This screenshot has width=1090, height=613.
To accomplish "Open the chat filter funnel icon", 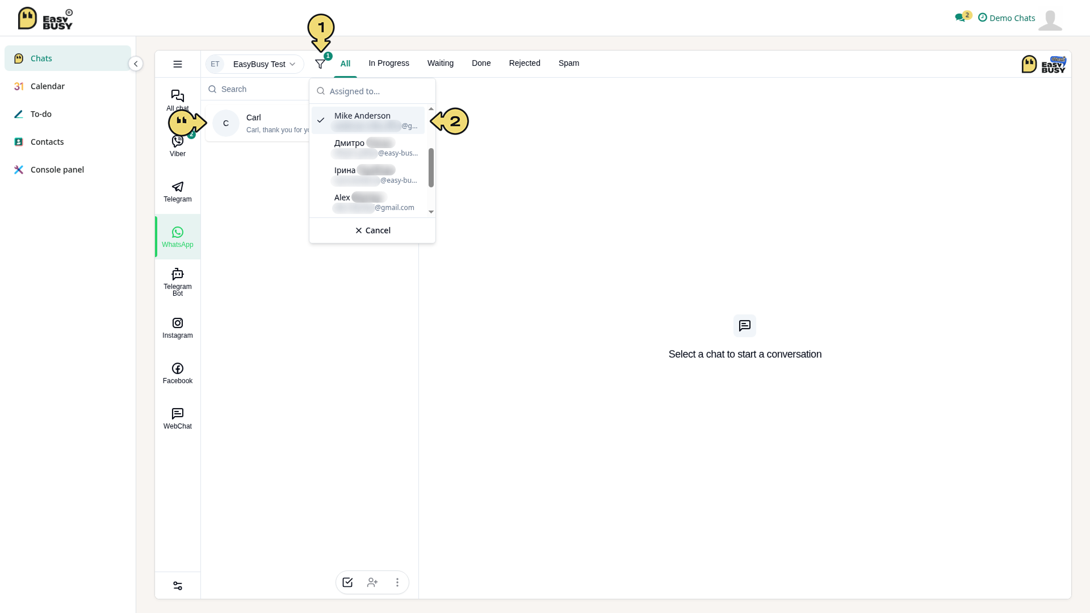I will (320, 64).
